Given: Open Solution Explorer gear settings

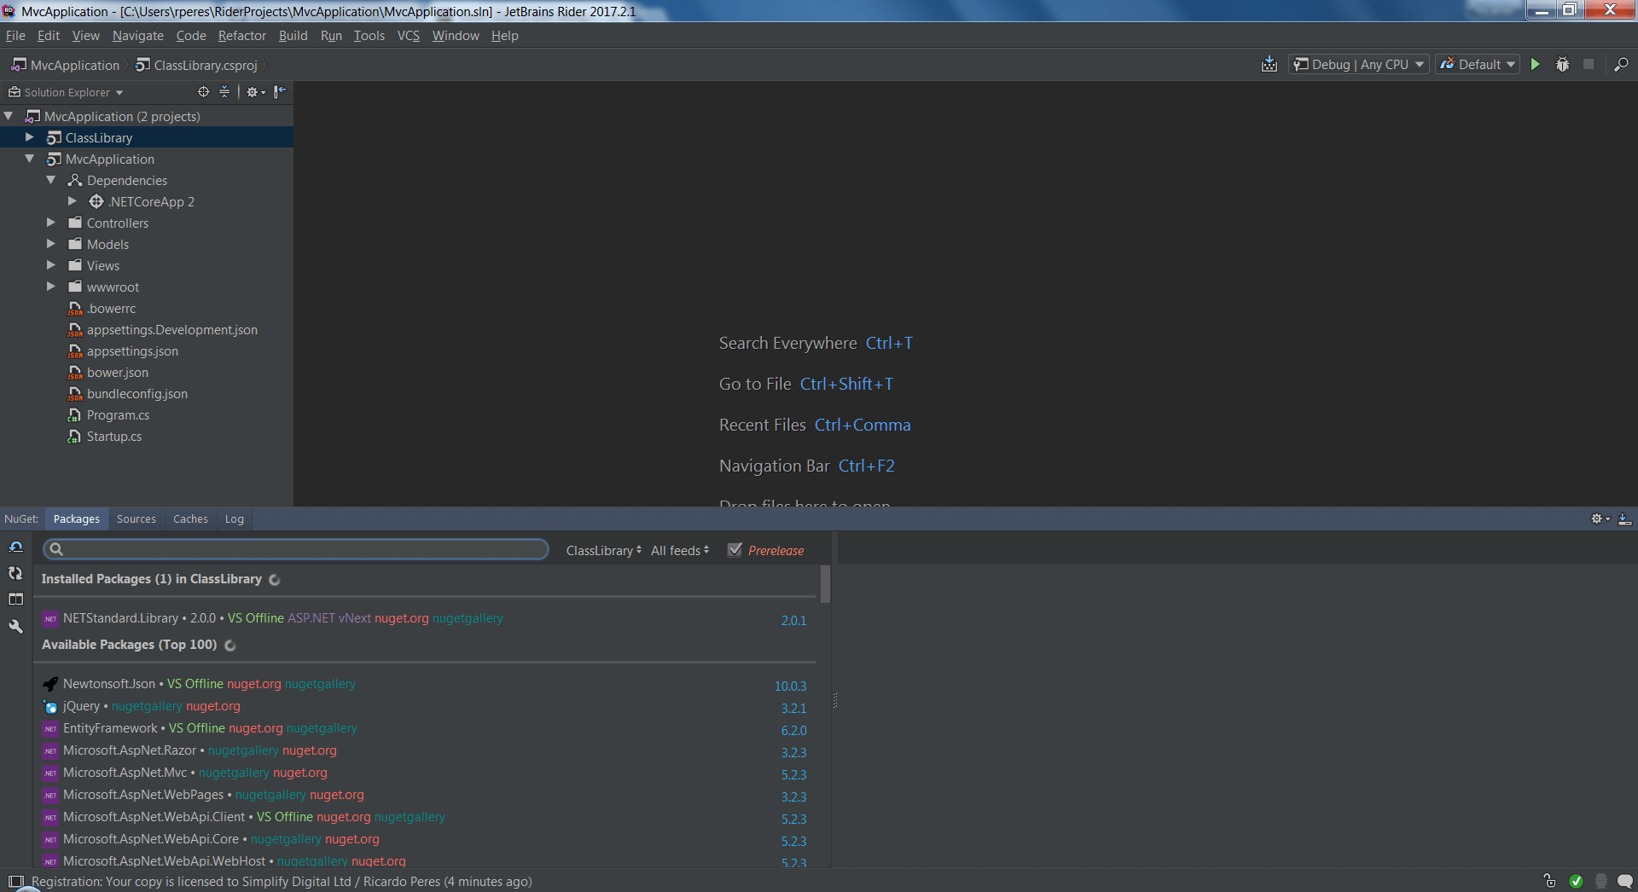Looking at the screenshot, I should click(x=255, y=92).
